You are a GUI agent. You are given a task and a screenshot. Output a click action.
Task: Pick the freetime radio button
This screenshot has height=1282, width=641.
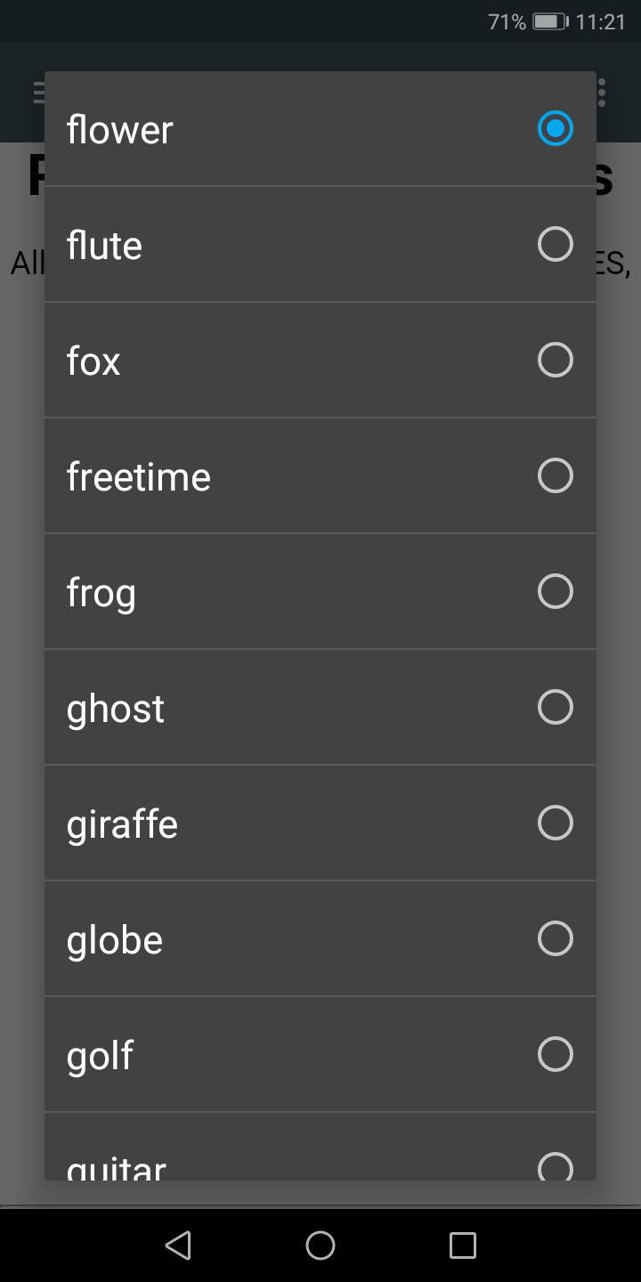[x=555, y=475]
